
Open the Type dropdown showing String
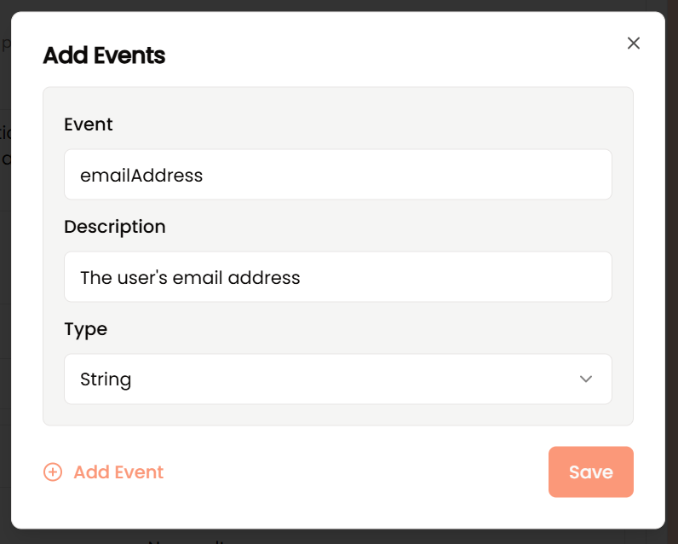point(337,379)
